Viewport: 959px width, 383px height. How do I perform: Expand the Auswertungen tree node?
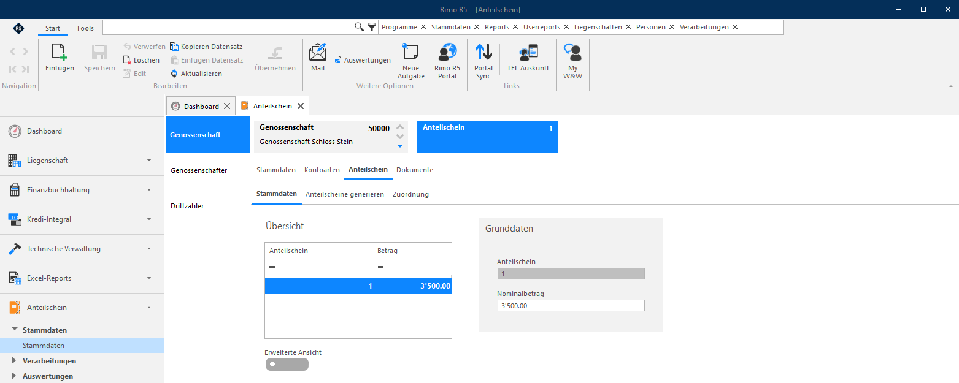pos(14,376)
